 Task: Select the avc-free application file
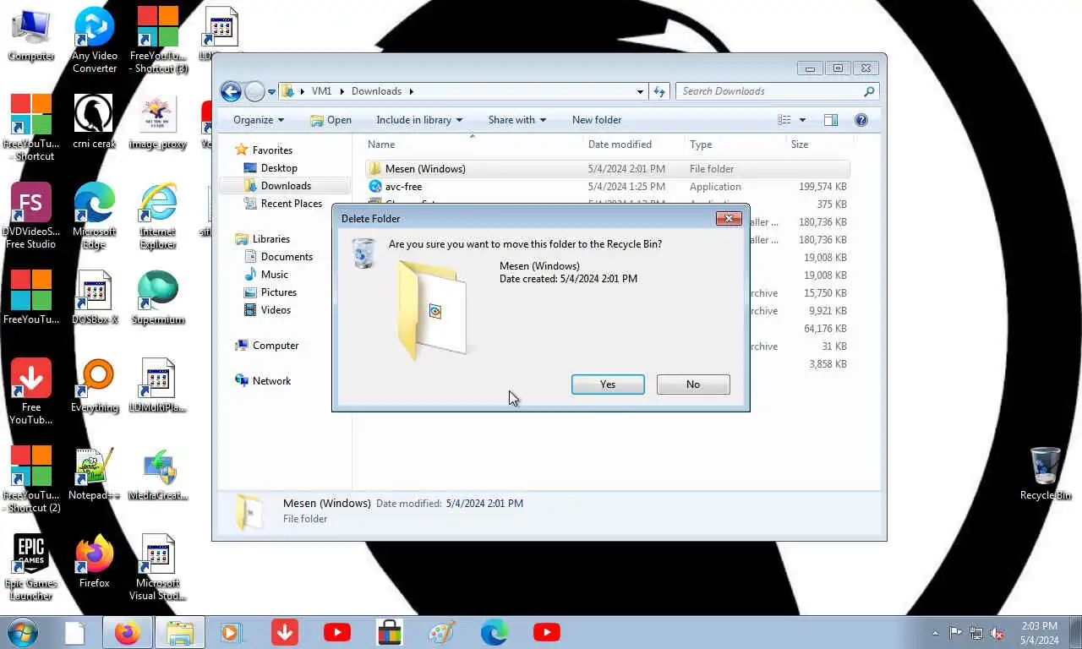tap(403, 187)
